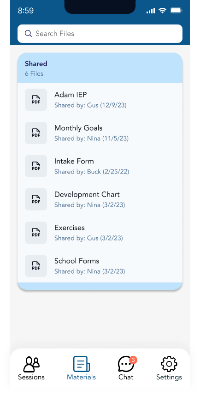Open the Sessions tab icon

(31, 364)
